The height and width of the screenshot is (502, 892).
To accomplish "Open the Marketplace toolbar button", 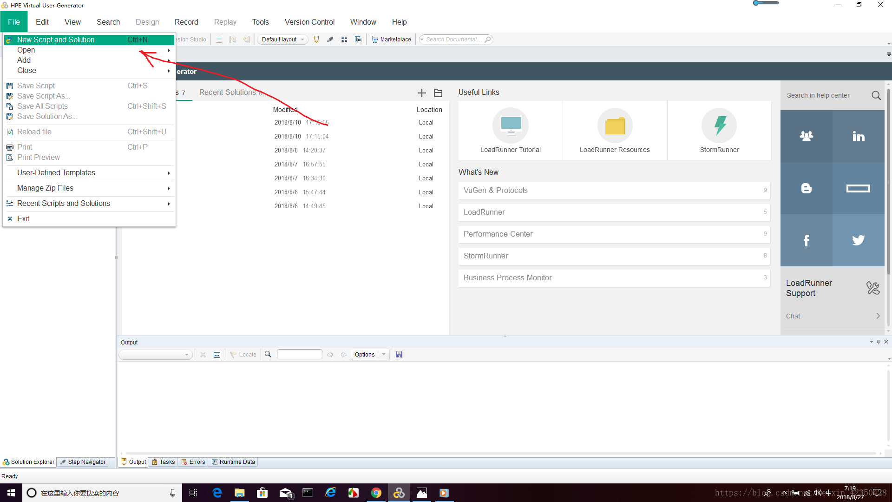I will (x=391, y=40).
